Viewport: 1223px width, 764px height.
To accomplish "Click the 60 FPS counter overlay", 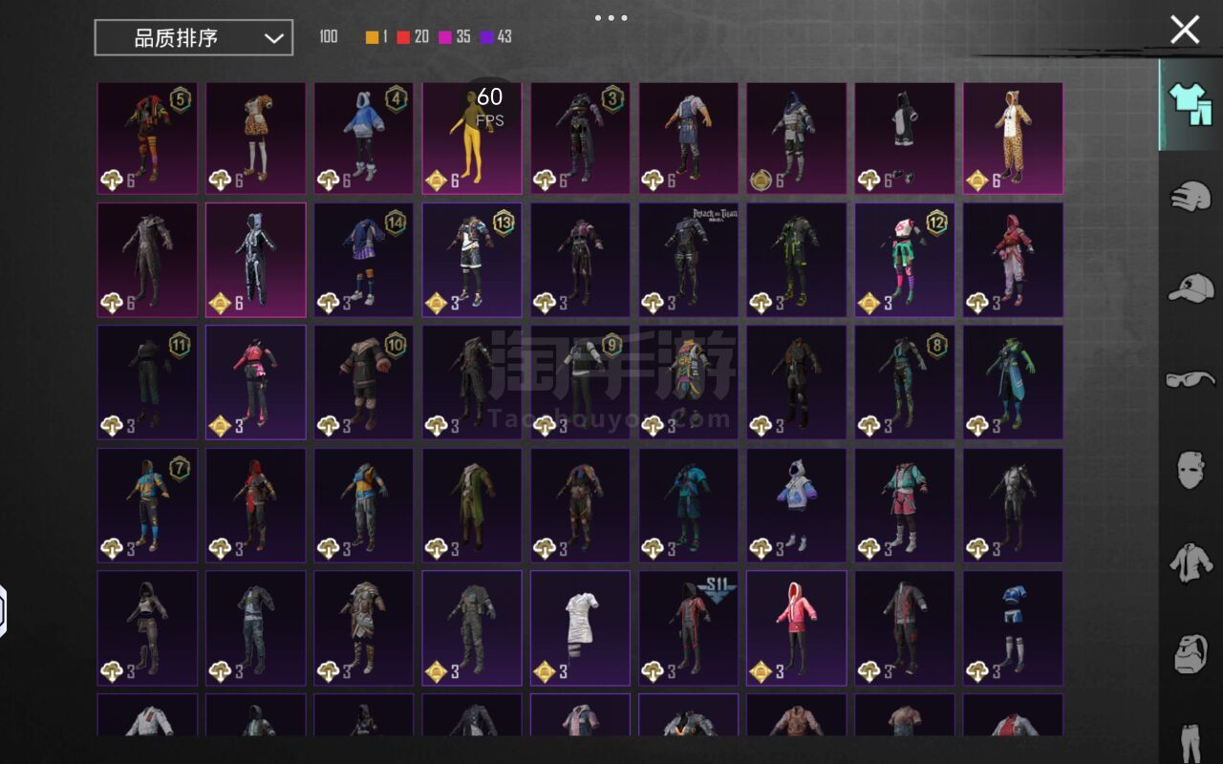I will tap(490, 106).
